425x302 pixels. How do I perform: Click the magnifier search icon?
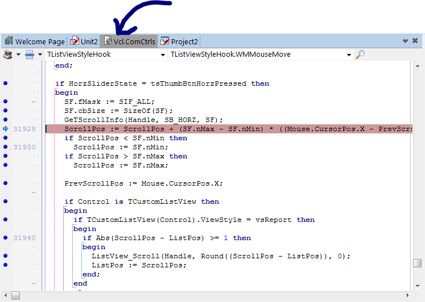pyautogui.click(x=360, y=54)
